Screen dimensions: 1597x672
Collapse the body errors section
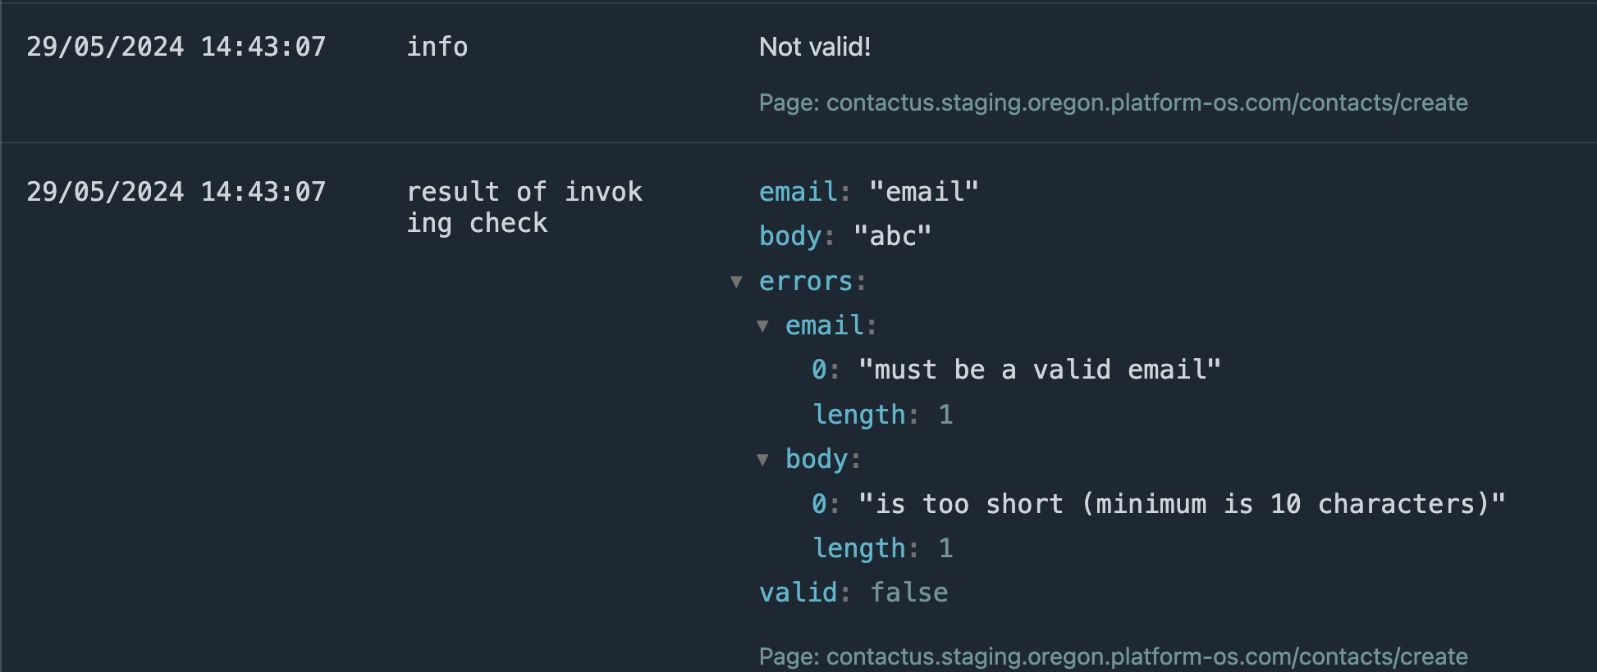[x=765, y=460]
